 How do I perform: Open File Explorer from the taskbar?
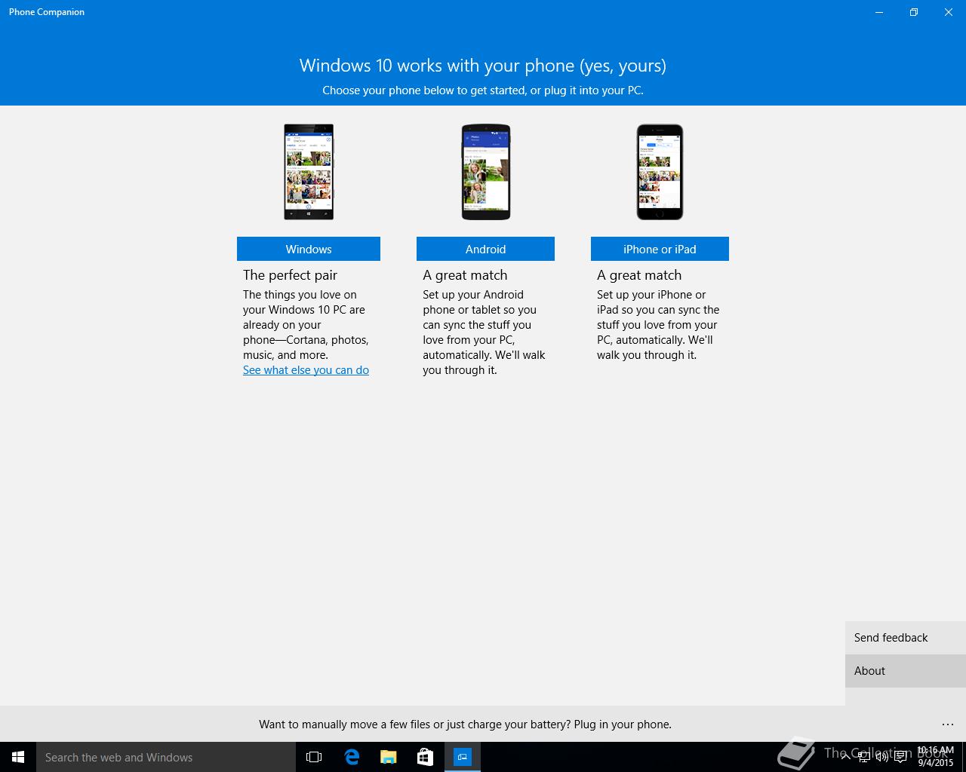388,757
